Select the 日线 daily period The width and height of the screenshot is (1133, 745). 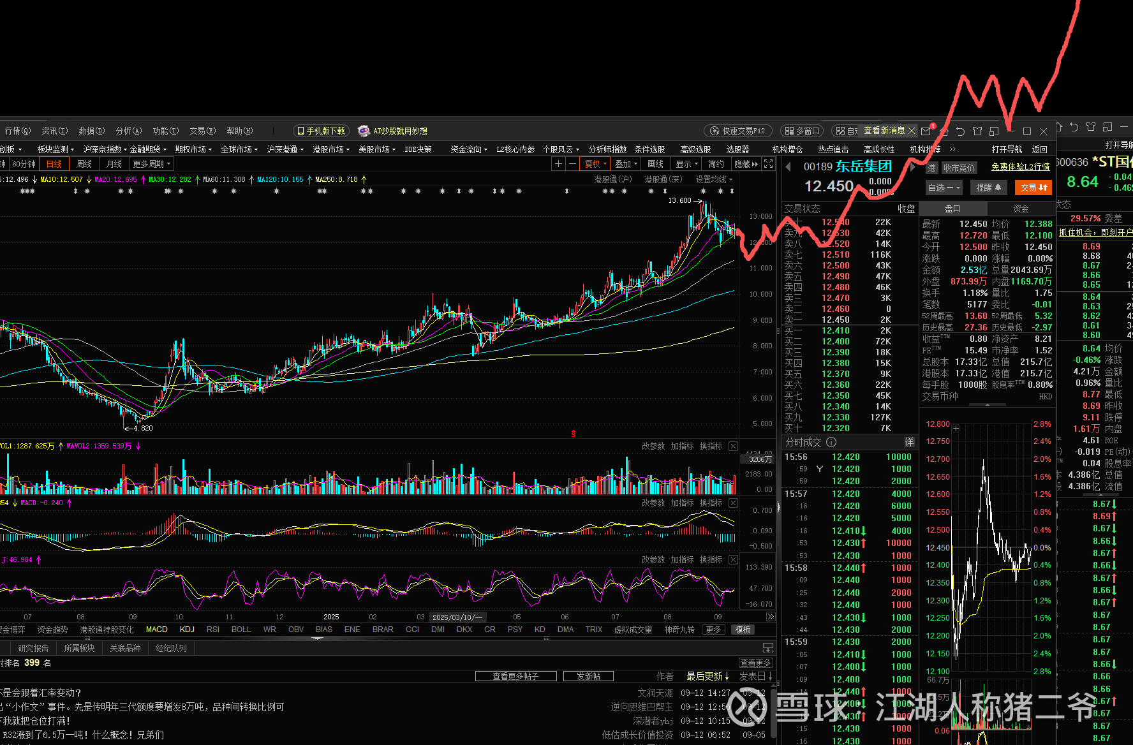54,164
